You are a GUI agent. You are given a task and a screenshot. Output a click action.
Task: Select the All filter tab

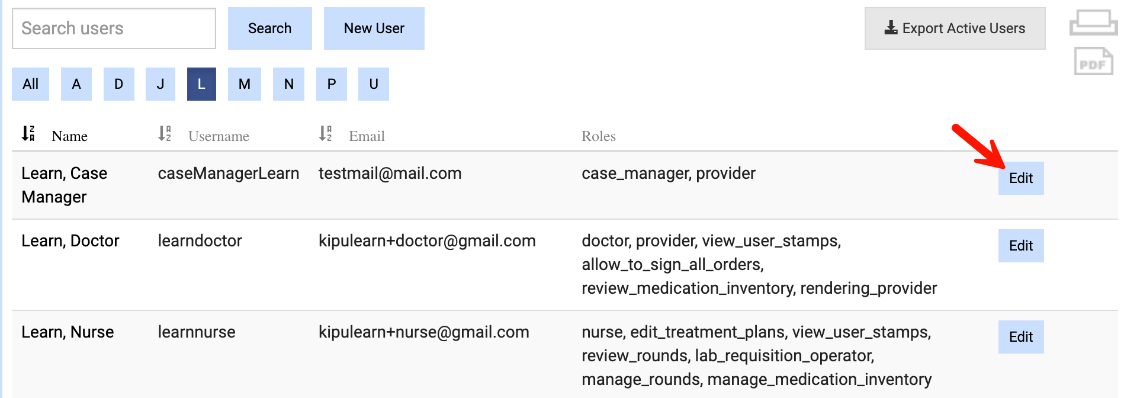30,84
